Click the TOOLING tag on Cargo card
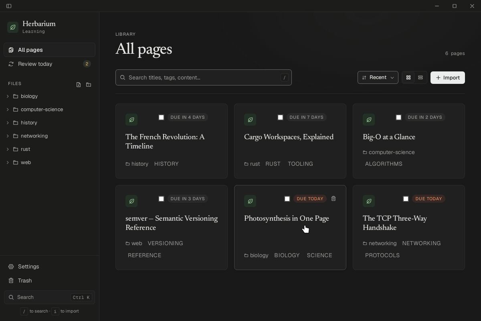The width and height of the screenshot is (481, 321). click(x=300, y=164)
